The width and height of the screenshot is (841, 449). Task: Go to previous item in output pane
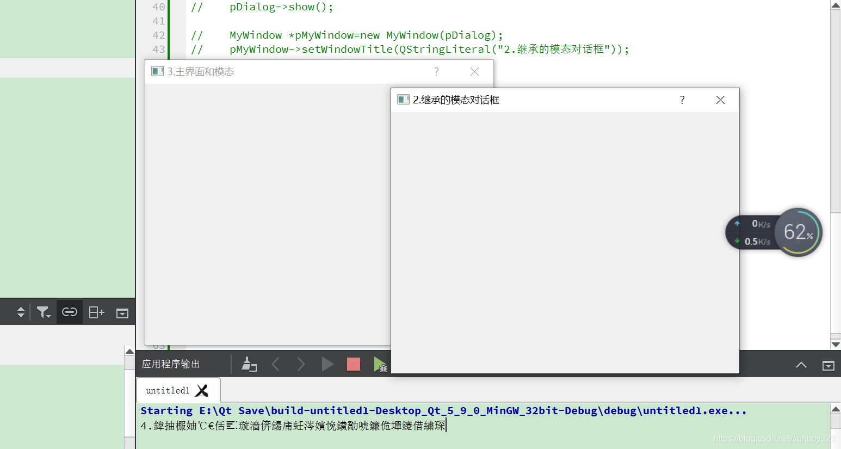[275, 364]
